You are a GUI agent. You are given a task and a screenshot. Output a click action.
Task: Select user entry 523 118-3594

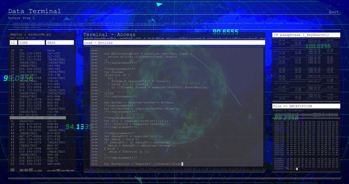(x=30, y=148)
